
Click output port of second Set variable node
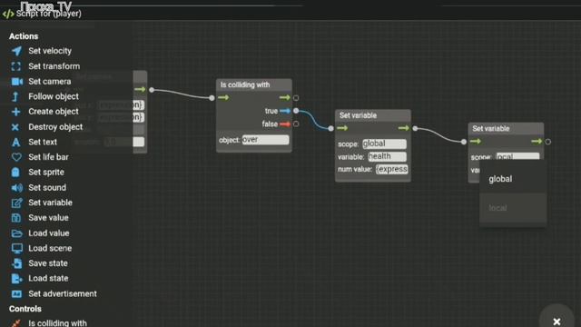[x=548, y=142]
